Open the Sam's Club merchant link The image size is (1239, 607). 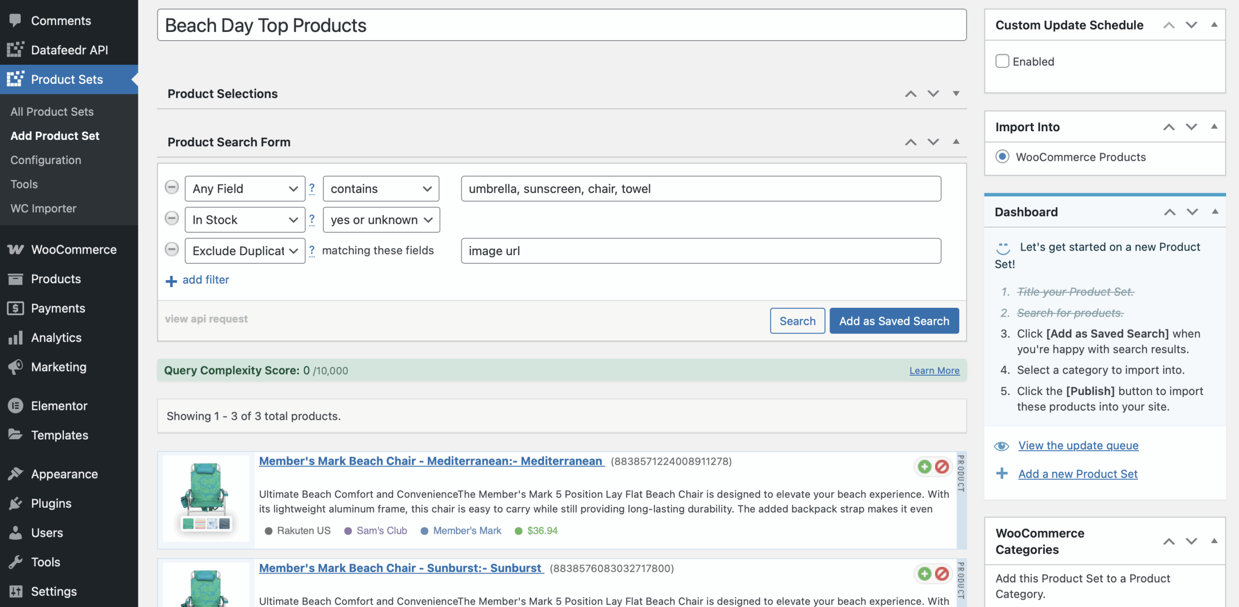coord(382,531)
